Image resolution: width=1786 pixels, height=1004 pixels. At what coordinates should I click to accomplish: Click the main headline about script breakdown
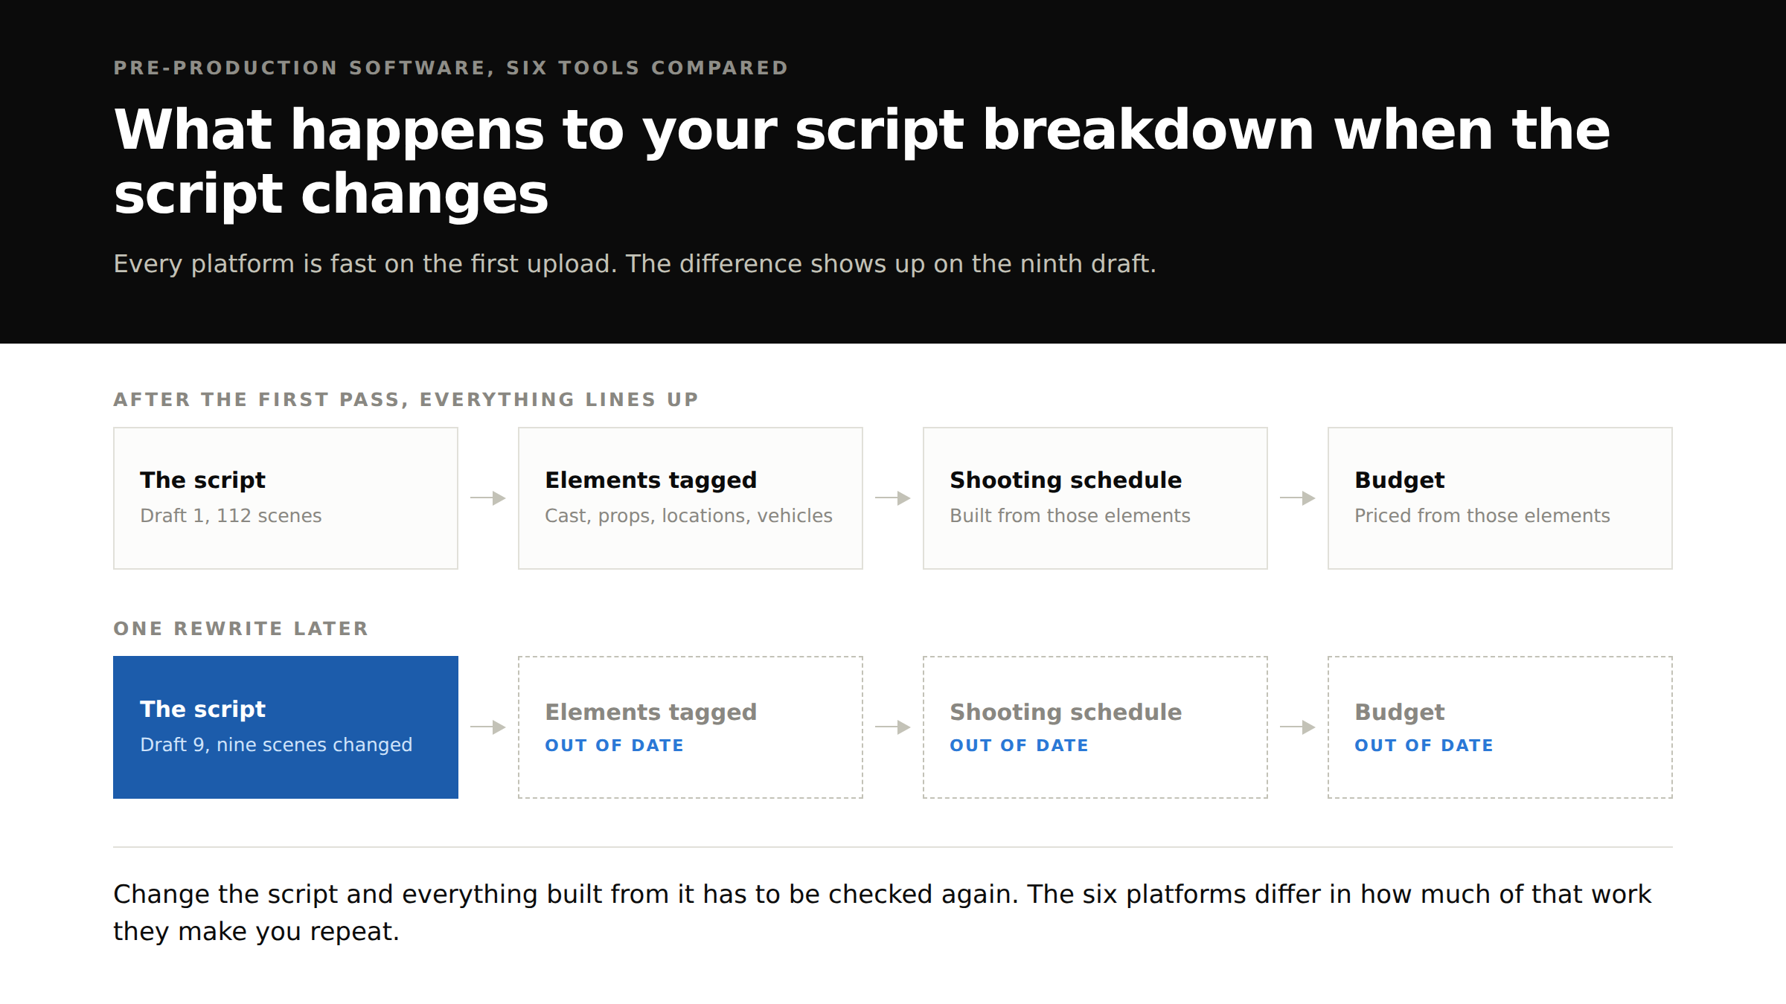coord(862,161)
